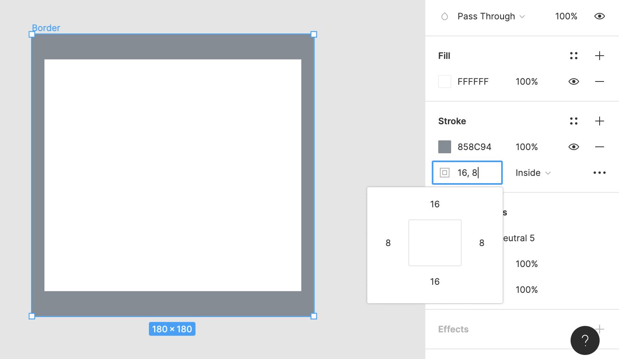Image resolution: width=619 pixels, height=359 pixels.
Task: Click the bottom-right selection handle of Border
Action: (314, 316)
